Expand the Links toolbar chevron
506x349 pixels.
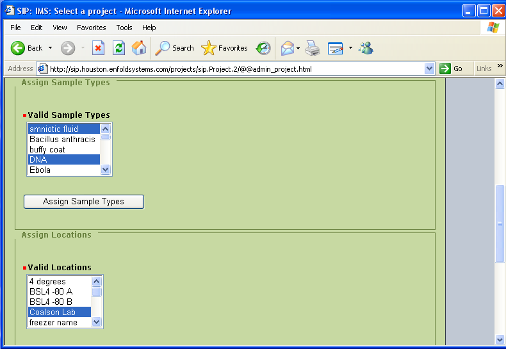(500, 67)
